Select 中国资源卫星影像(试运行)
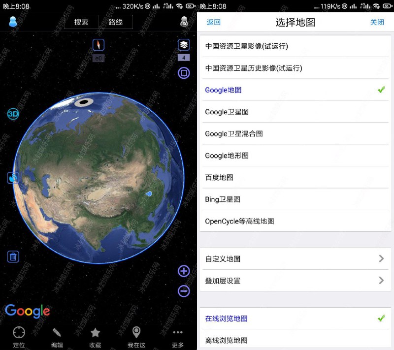394x350 pixels. [x=295, y=46]
